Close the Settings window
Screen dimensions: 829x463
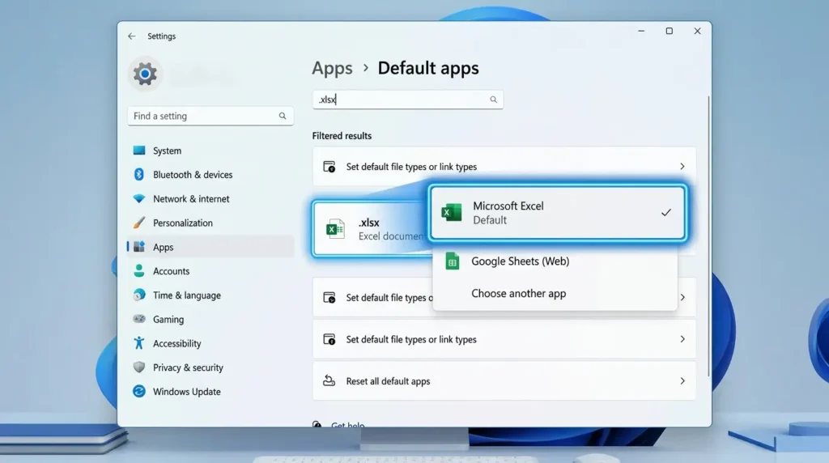click(x=697, y=32)
